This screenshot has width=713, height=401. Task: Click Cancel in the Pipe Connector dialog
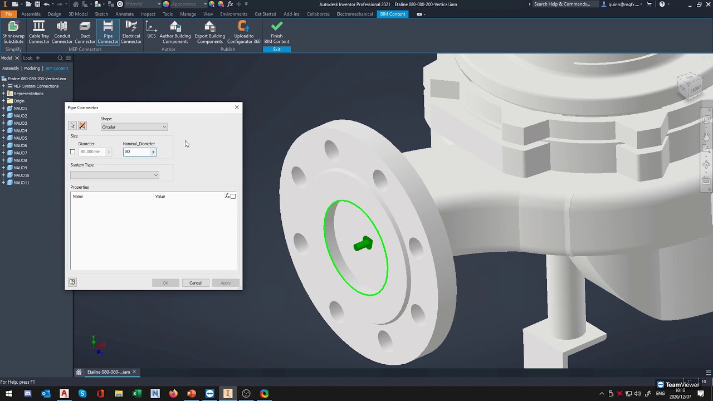195,283
